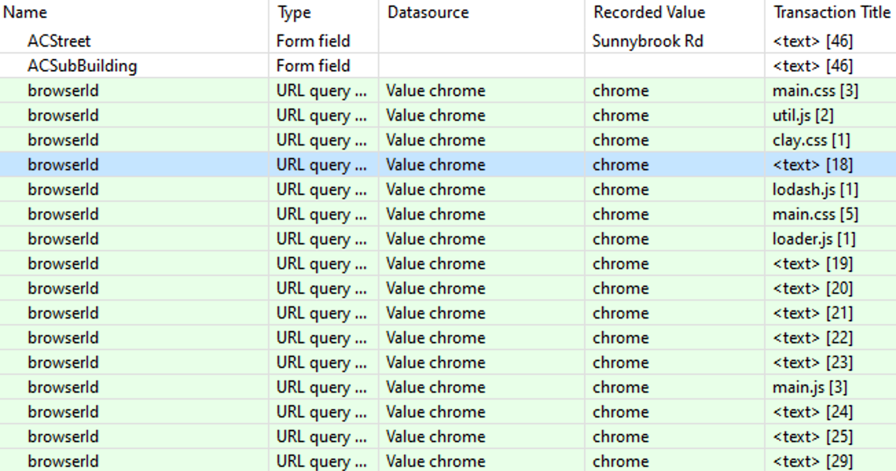The height and width of the screenshot is (471, 896).
Task: Click Form field type in ACSubBuilding row
Action: 313,66
